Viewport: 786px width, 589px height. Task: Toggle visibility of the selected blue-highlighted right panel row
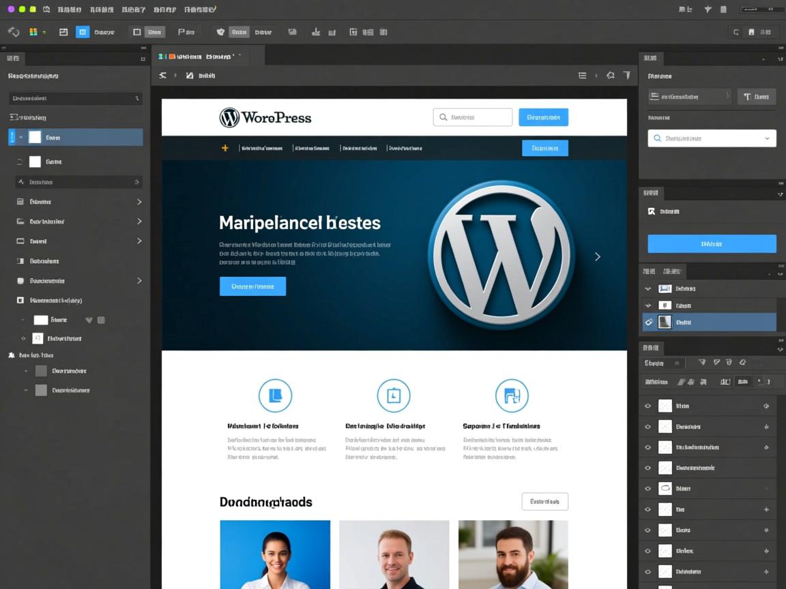[x=648, y=322]
